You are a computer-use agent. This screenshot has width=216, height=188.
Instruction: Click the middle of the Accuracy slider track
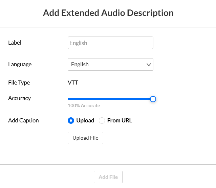coord(110,99)
